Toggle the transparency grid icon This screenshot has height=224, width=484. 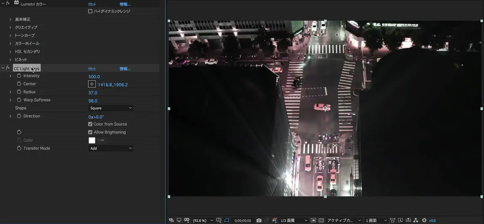point(321,220)
